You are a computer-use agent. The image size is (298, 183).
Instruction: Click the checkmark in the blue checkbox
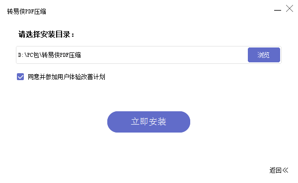coord(20,77)
